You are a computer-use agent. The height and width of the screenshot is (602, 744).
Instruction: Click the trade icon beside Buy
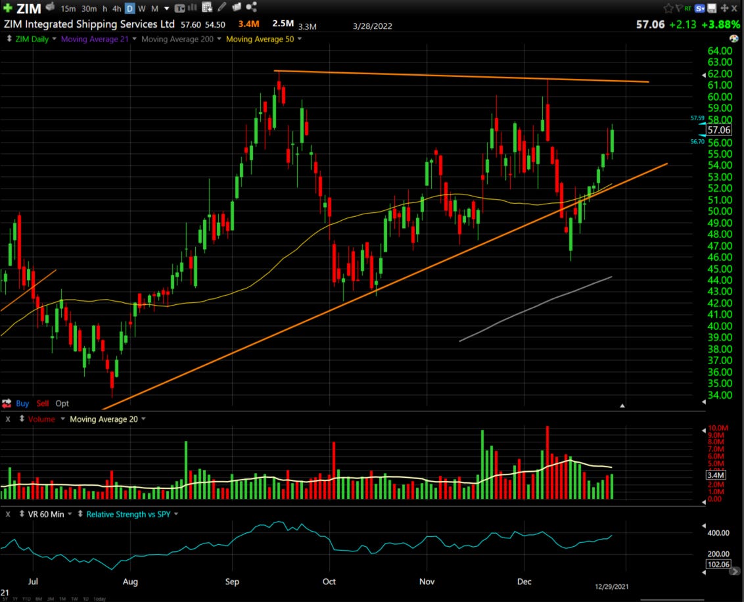click(7, 404)
